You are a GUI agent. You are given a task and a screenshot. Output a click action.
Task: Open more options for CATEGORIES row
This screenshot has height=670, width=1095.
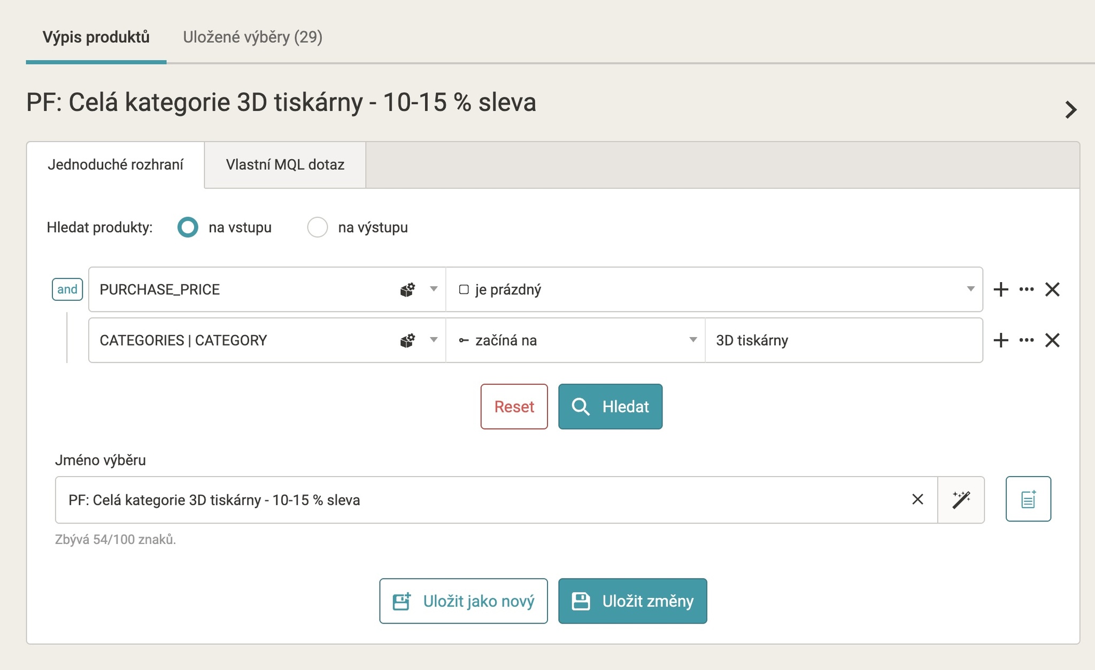point(1026,340)
